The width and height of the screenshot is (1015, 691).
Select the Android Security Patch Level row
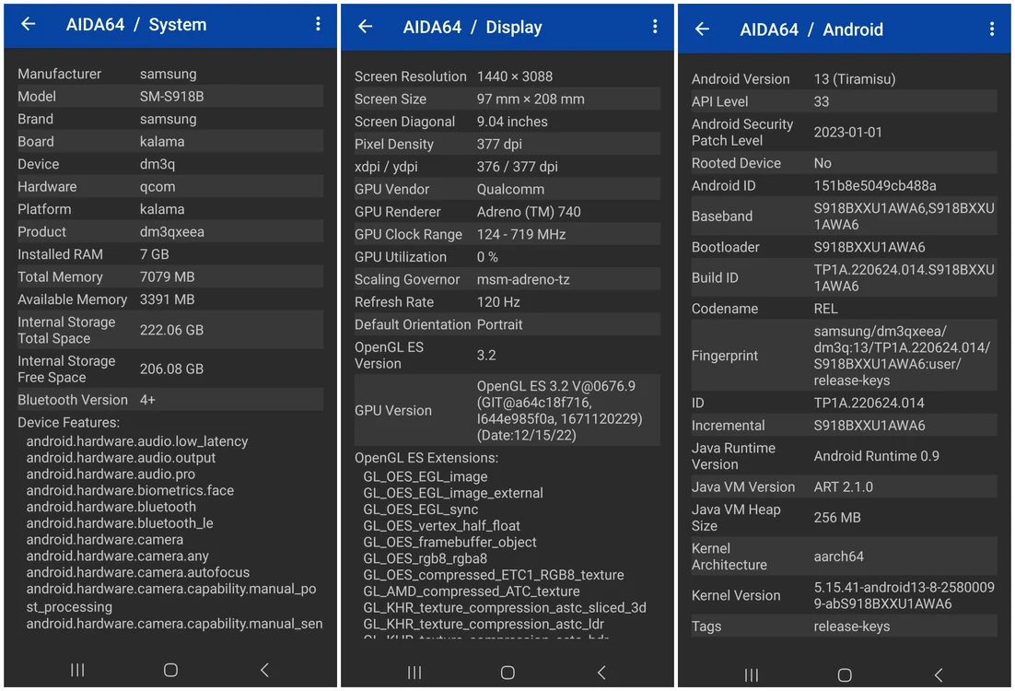coord(845,132)
